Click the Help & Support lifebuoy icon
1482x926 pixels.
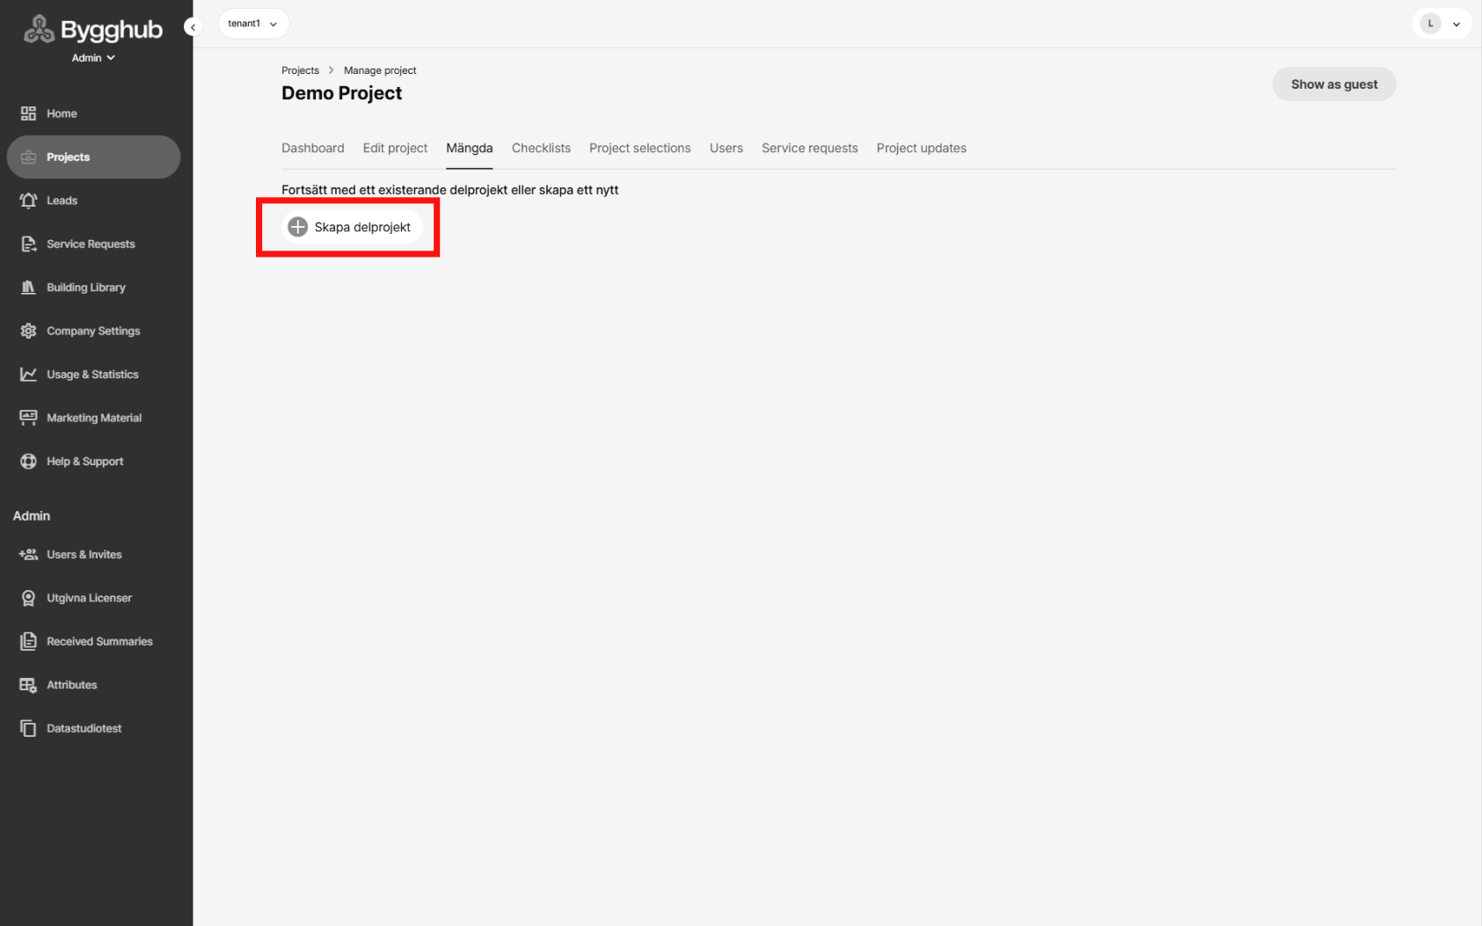click(28, 462)
